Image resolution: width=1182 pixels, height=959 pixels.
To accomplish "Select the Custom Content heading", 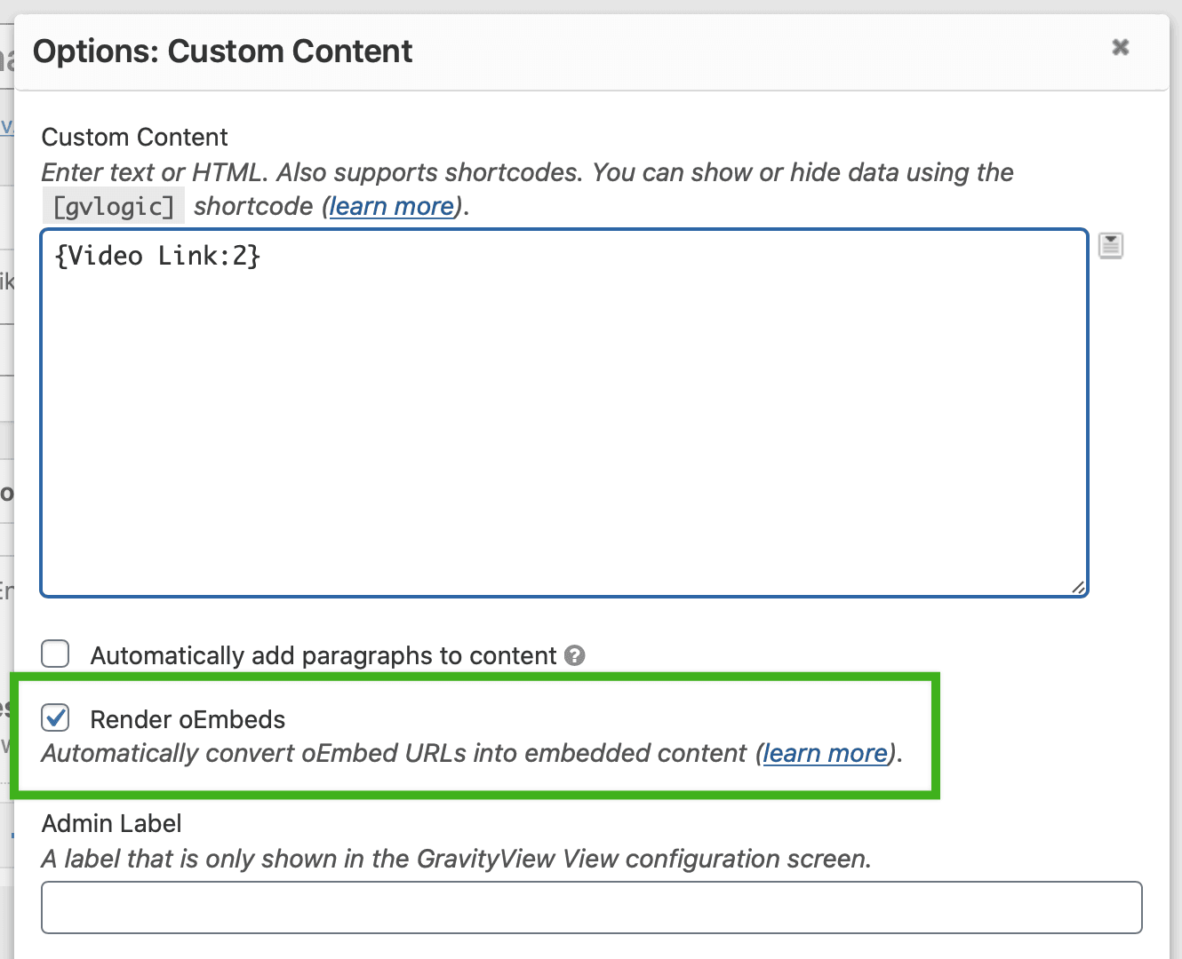I will point(134,137).
